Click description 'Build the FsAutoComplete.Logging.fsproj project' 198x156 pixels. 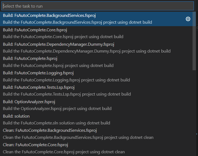[x=66, y=80]
